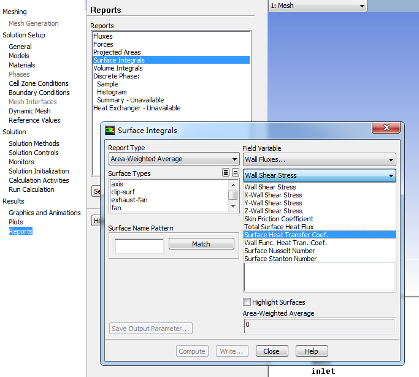
Task: Click the surfaces list scrollbar thumb
Action: click(233, 195)
